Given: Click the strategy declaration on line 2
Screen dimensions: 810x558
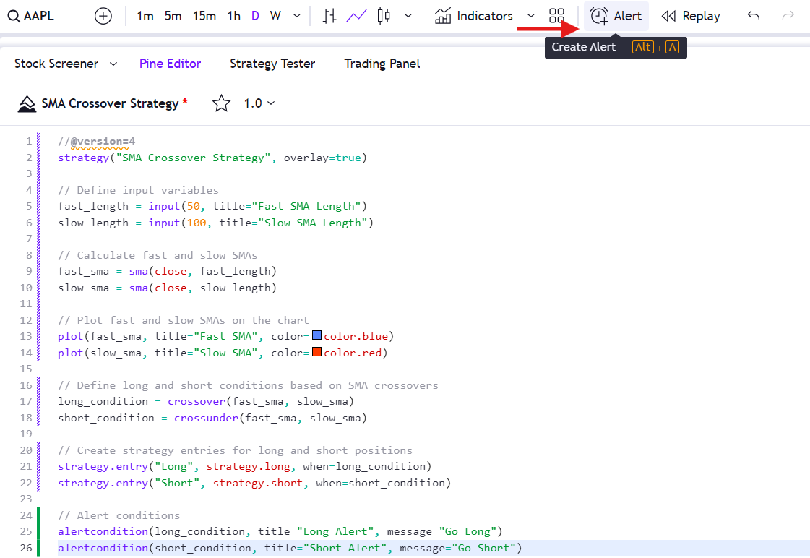Looking at the screenshot, I should 212,158.
